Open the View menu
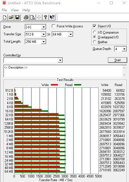Image resolution: width=129 pixels, height=182 pixels. (15, 10)
